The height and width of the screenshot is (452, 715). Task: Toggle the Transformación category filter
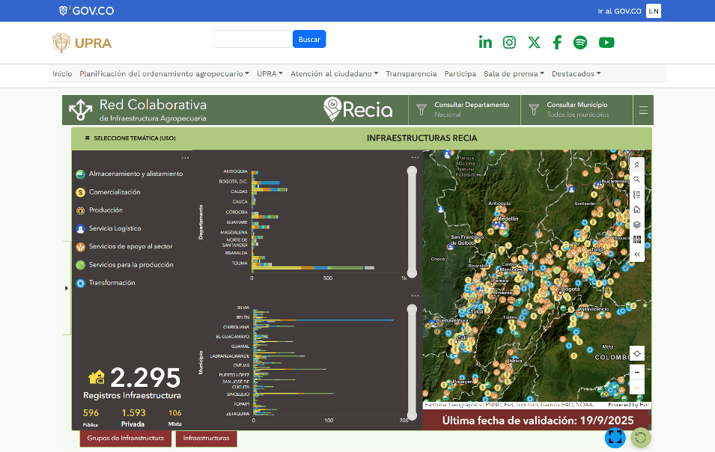coord(112,283)
